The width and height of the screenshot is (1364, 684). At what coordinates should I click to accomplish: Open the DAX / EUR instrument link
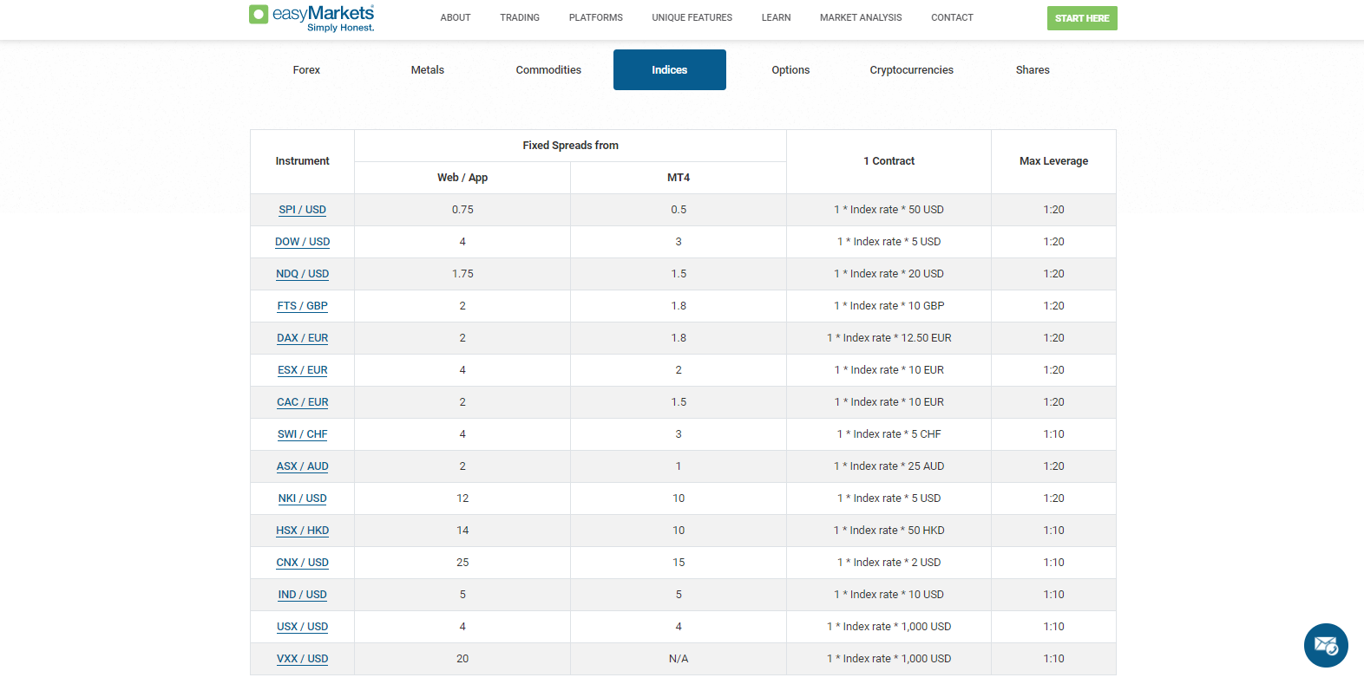tap(302, 338)
